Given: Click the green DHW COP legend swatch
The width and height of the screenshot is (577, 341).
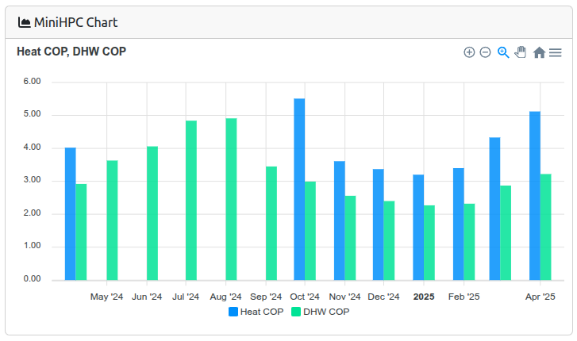Looking at the screenshot, I should click(296, 312).
